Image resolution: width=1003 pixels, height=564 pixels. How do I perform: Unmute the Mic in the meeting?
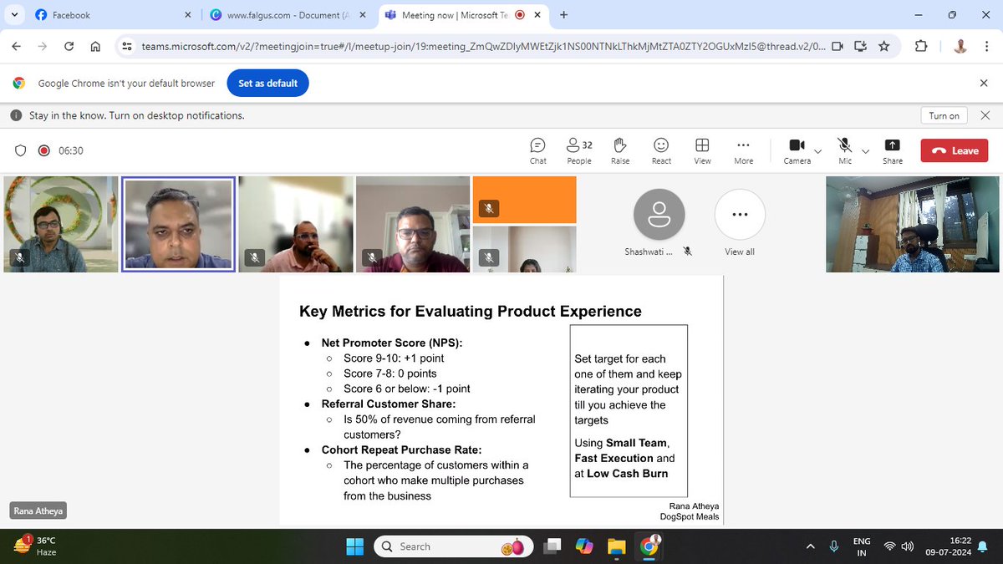point(845,150)
